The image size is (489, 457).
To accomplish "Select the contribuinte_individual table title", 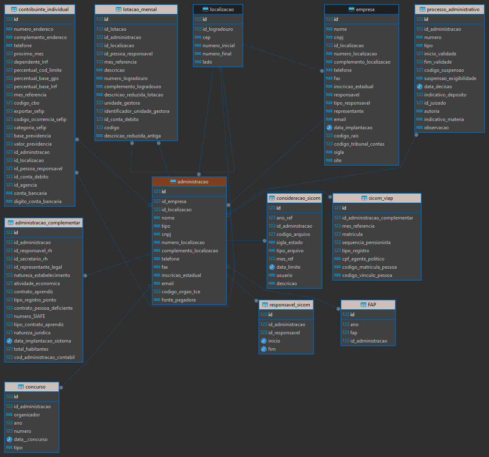I will [x=43, y=9].
